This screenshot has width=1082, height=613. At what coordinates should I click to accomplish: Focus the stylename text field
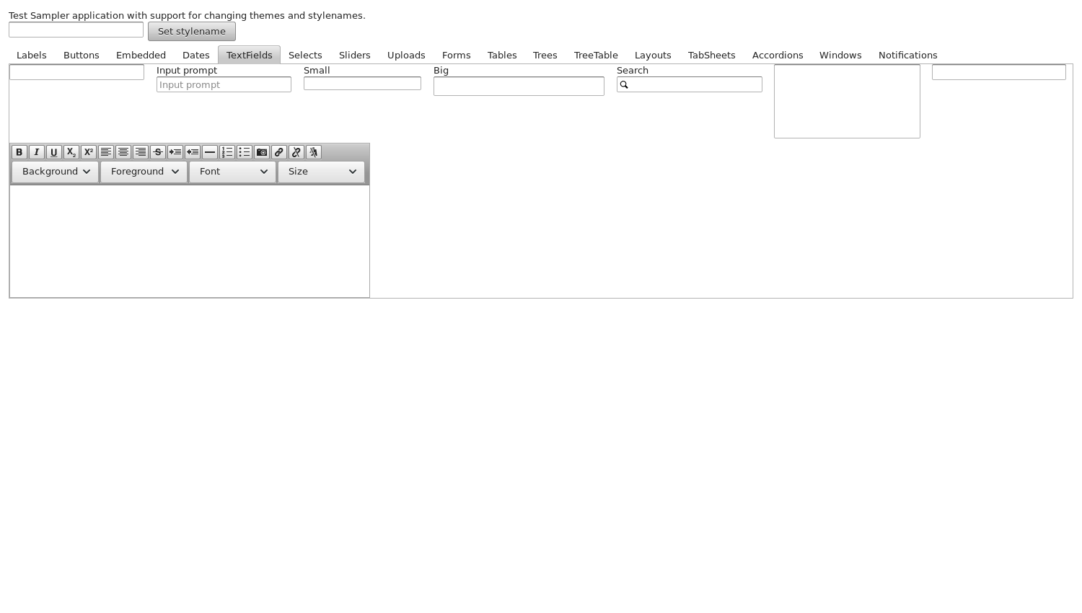coord(76,30)
